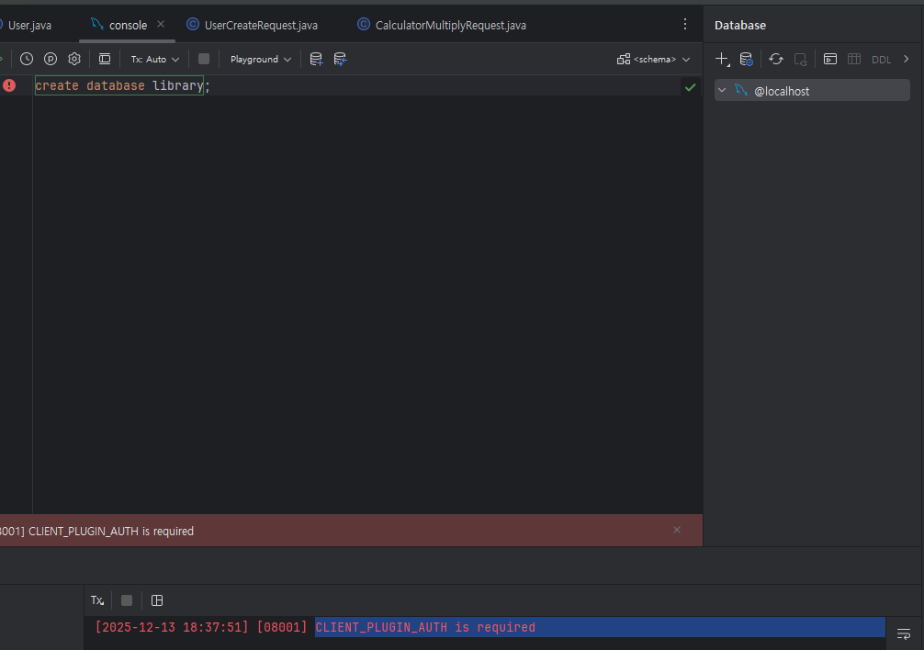Click the green inspection checkmark

pos(690,87)
